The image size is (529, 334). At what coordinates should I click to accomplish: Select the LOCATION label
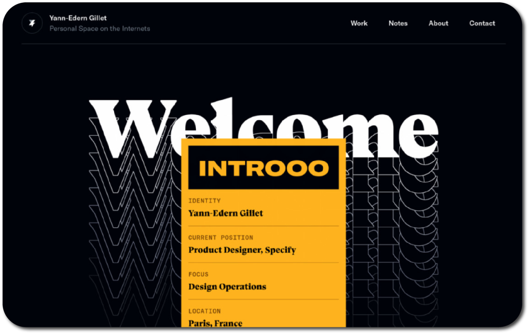pos(204,311)
